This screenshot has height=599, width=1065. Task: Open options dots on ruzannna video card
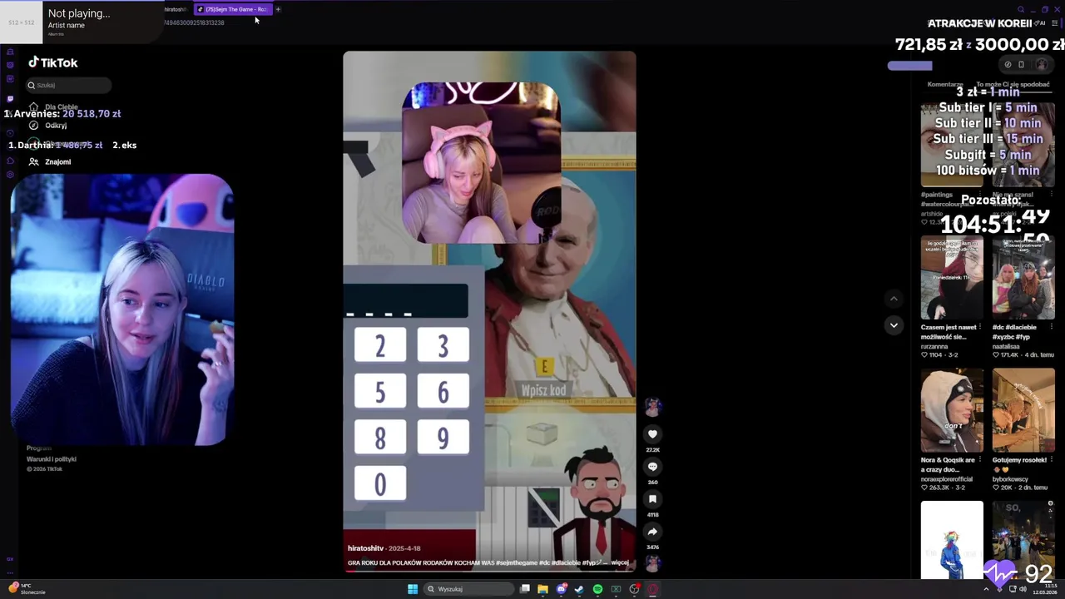coord(980,327)
